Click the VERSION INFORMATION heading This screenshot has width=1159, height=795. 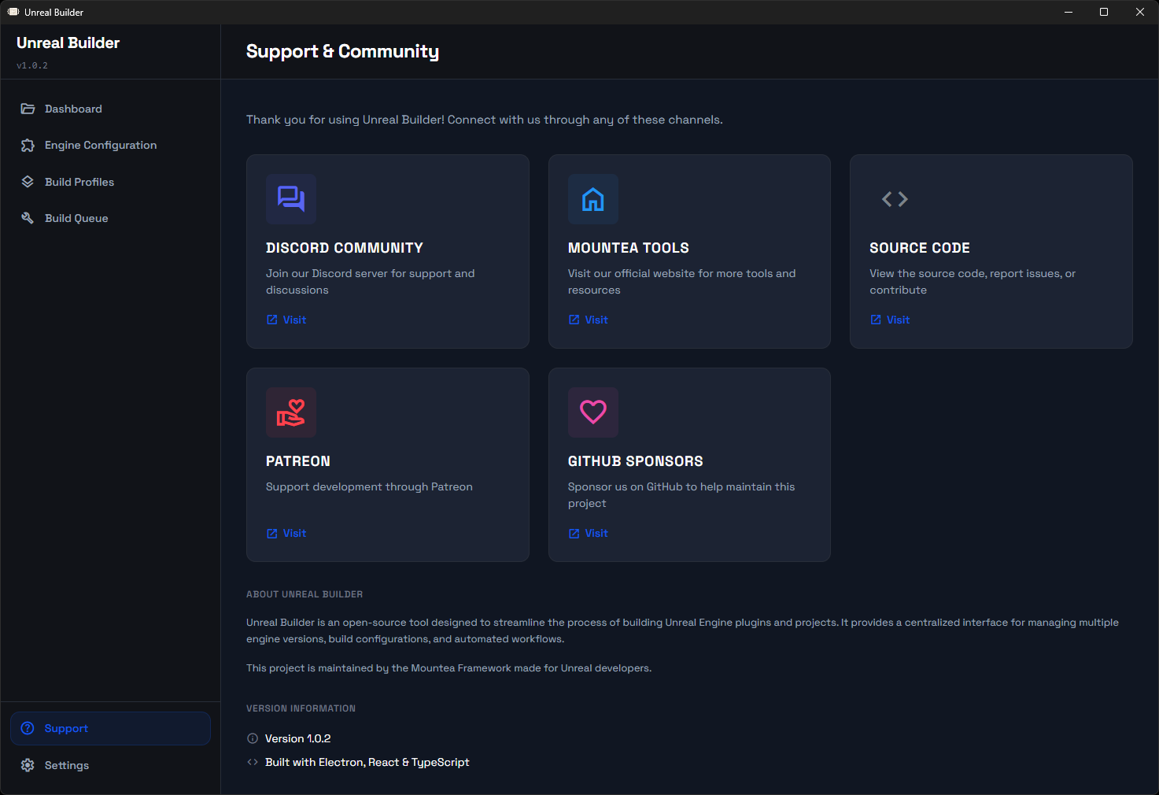pyautogui.click(x=301, y=708)
